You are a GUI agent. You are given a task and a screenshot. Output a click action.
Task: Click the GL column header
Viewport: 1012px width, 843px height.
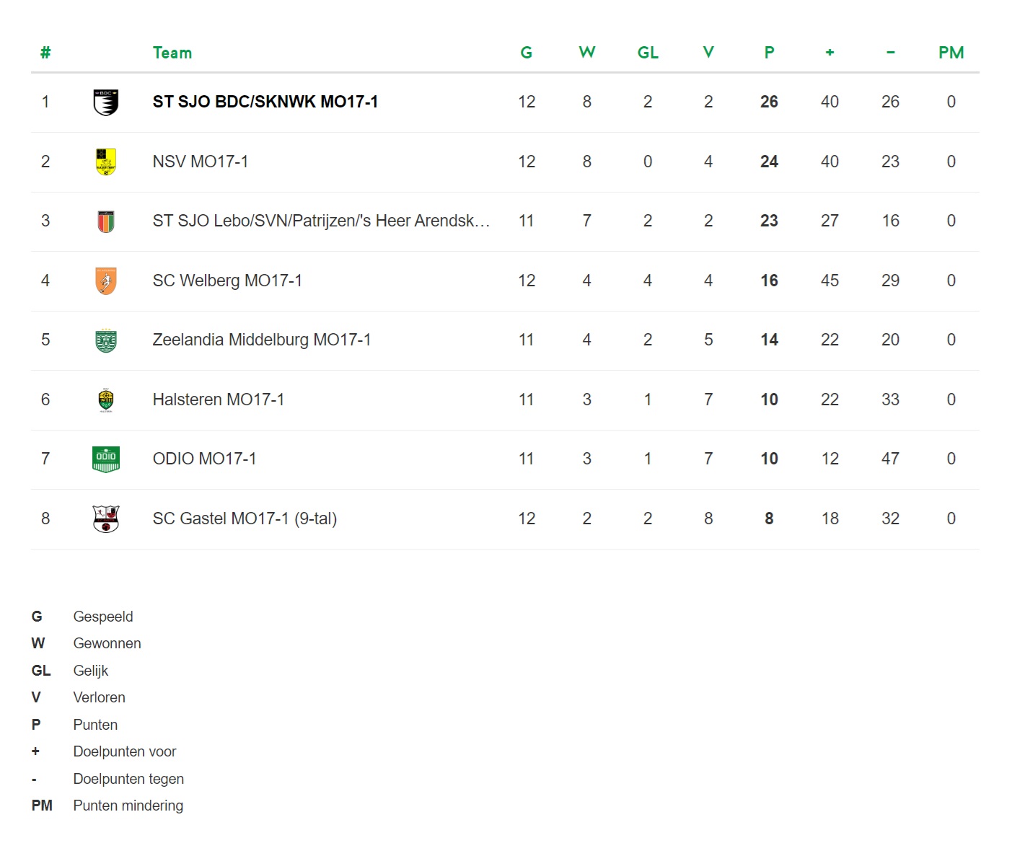(x=648, y=53)
